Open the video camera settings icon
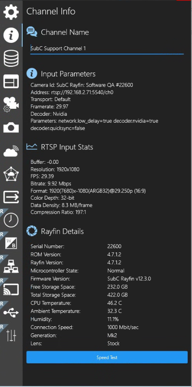Image resolution: width=192 pixels, height=387 pixels. click(11, 104)
